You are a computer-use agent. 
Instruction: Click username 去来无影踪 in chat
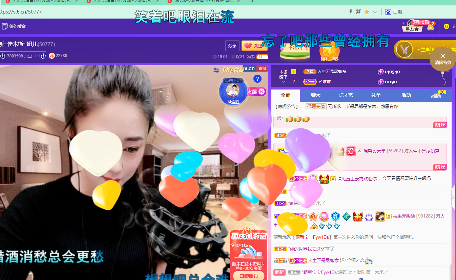point(404,216)
